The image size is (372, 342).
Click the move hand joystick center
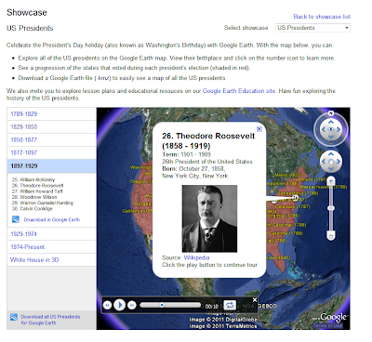(x=331, y=162)
